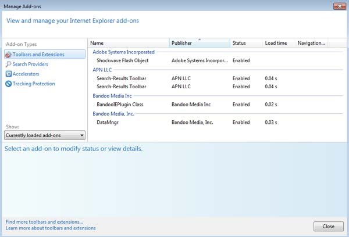
Task: Click the 0.02 s load time value
Action: pyautogui.click(x=271, y=105)
